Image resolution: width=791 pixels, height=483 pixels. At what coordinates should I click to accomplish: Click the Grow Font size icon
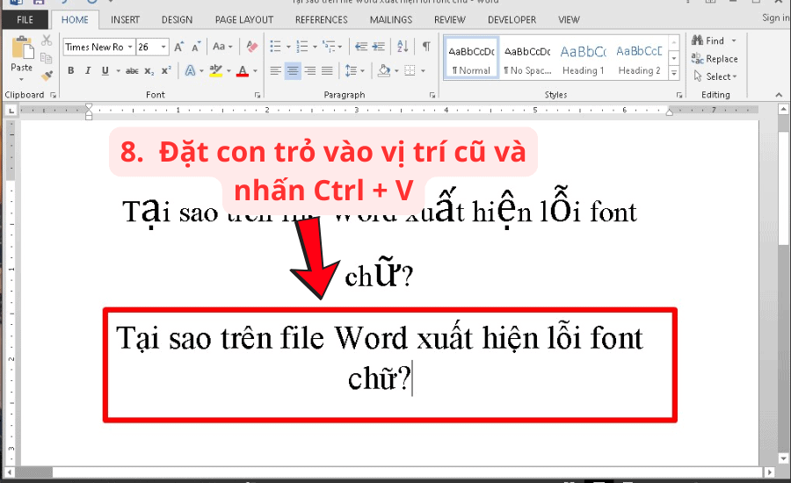point(178,47)
